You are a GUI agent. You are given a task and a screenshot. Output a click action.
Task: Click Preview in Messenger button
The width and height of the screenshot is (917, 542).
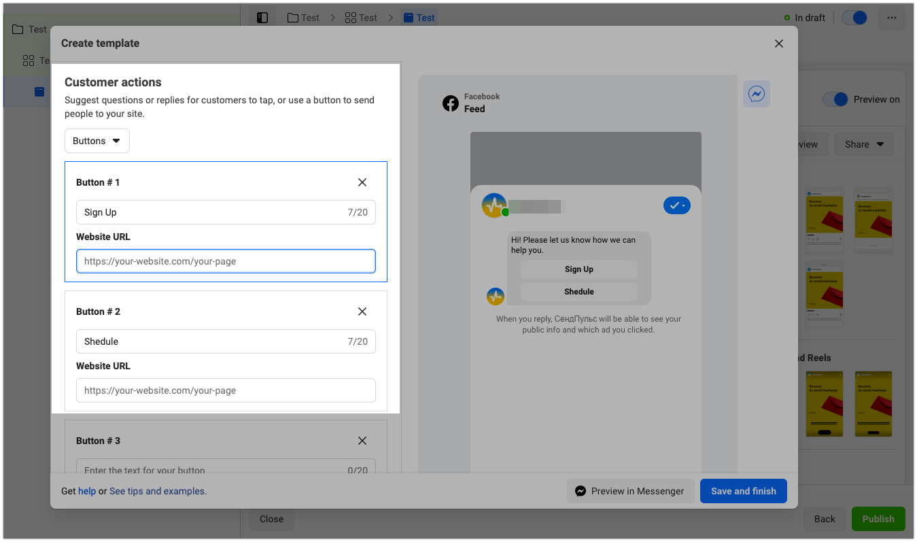coord(629,491)
